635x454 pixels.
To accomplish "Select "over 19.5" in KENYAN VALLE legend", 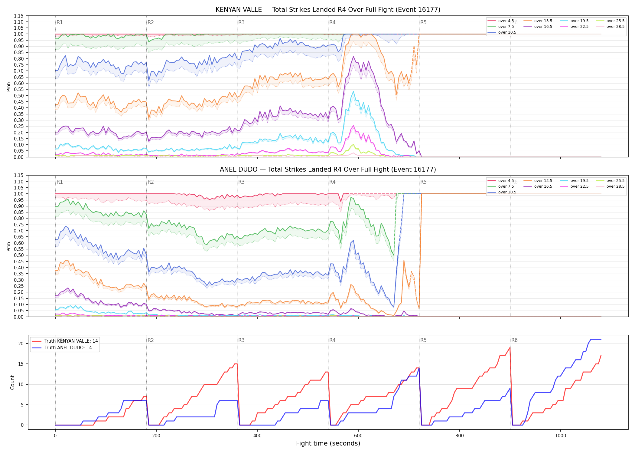I will tap(574, 21).
